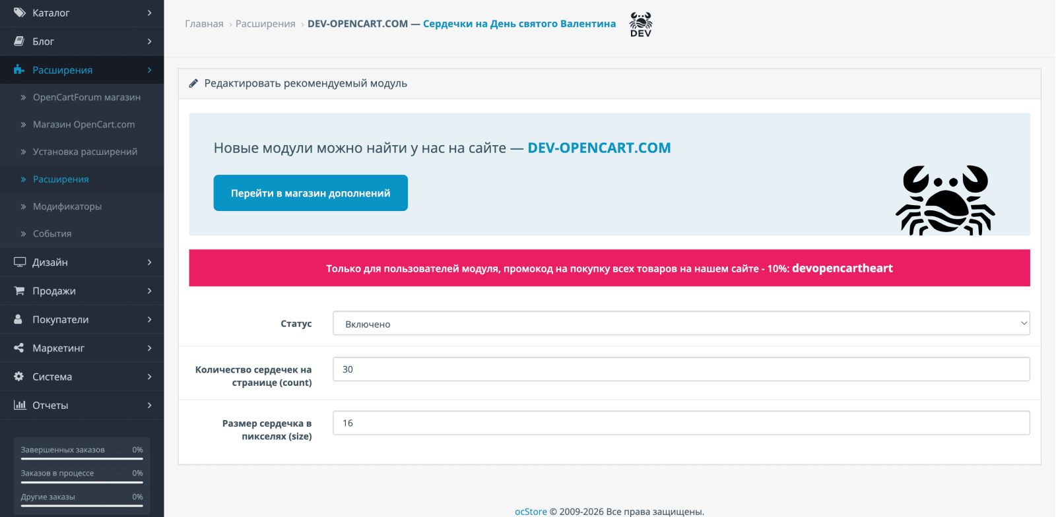Viewport: 1056px width, 517px height.
Task: Click the pencil icon in panel heading
Action: pos(193,83)
